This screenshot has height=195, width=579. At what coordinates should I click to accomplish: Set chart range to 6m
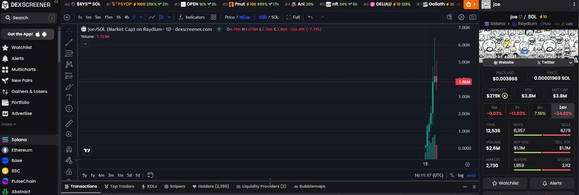coord(102,175)
